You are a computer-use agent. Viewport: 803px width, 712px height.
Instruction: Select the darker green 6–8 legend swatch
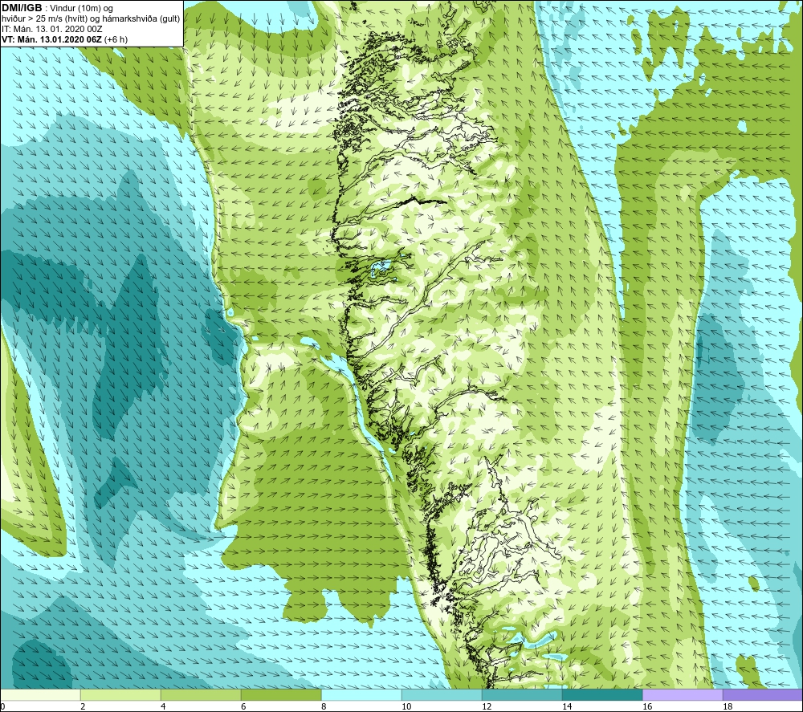coord(281,694)
